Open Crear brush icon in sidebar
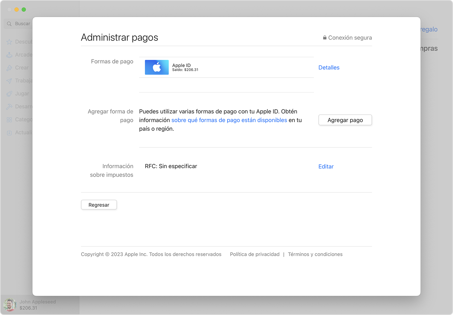The image size is (453, 315). [9, 68]
